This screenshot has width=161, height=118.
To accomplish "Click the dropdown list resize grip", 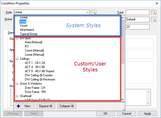I will 123,109.
